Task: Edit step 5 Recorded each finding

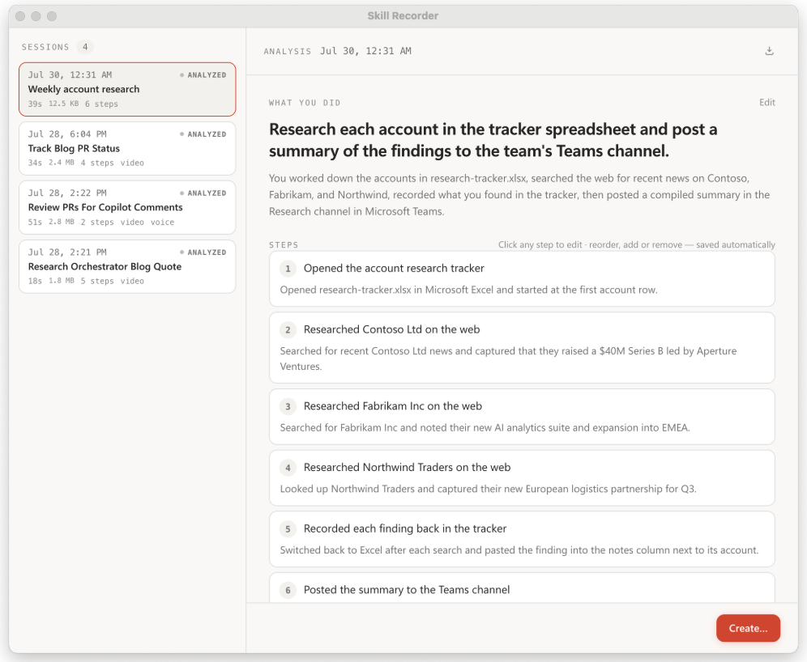Action: (522, 539)
